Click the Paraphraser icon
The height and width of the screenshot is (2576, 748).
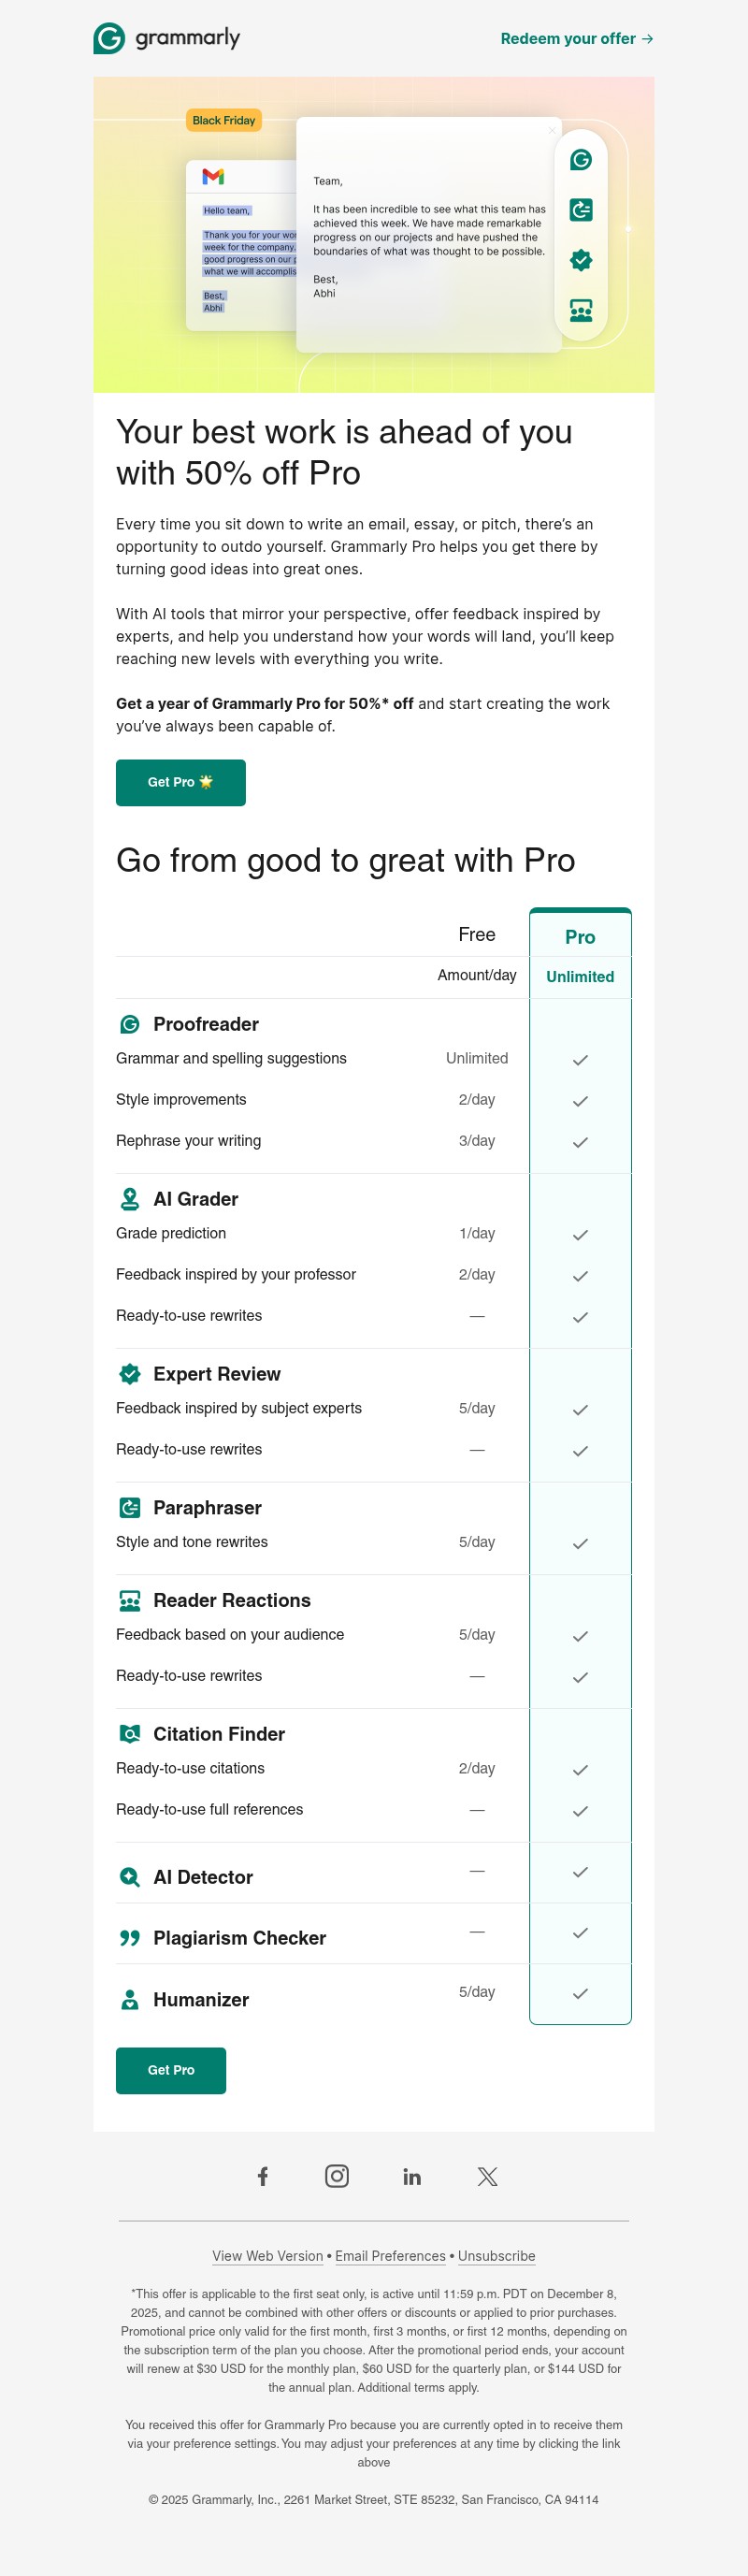129,1507
